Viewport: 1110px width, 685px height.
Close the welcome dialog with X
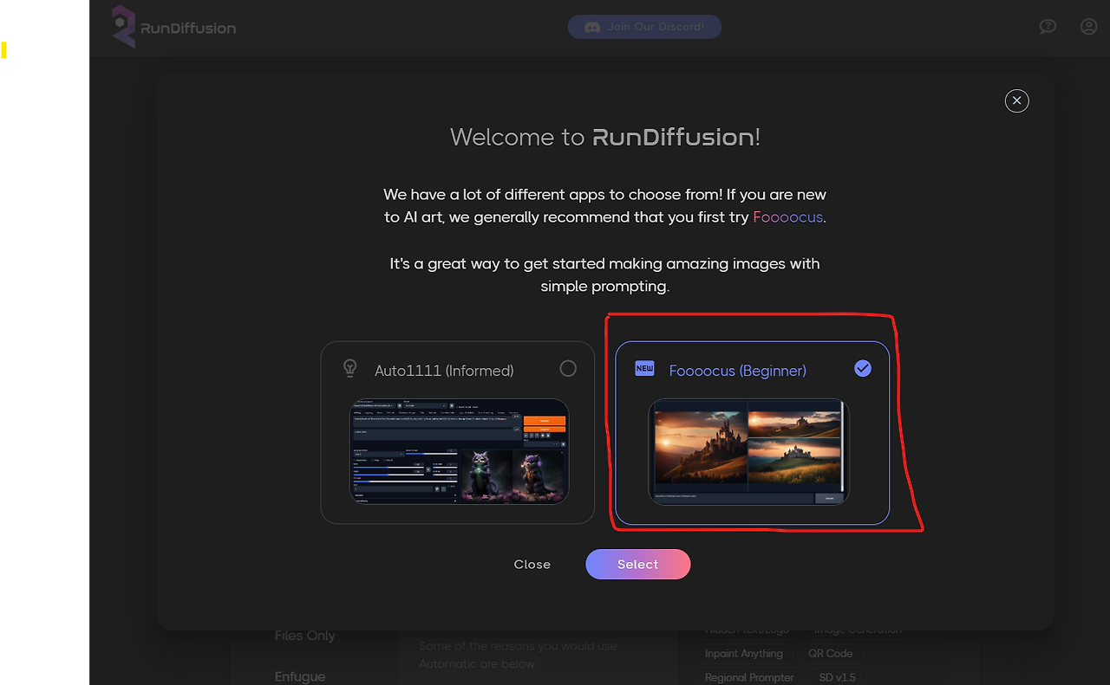pyautogui.click(x=1017, y=101)
